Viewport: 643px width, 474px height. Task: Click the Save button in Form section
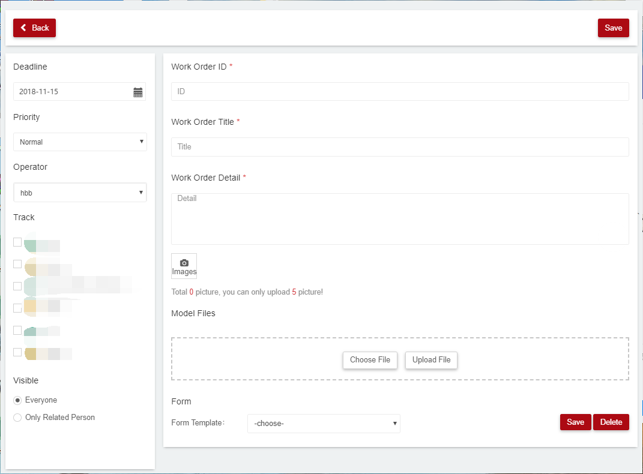pos(575,422)
